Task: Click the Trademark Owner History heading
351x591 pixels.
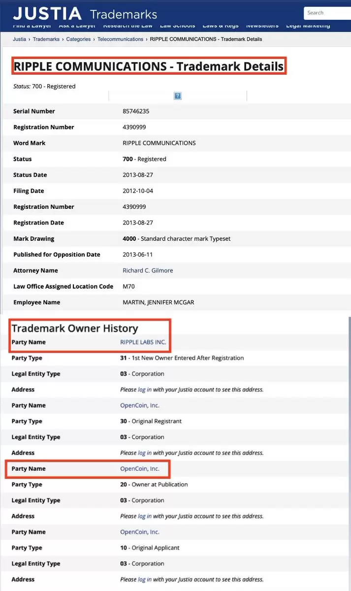Action: tap(75, 328)
